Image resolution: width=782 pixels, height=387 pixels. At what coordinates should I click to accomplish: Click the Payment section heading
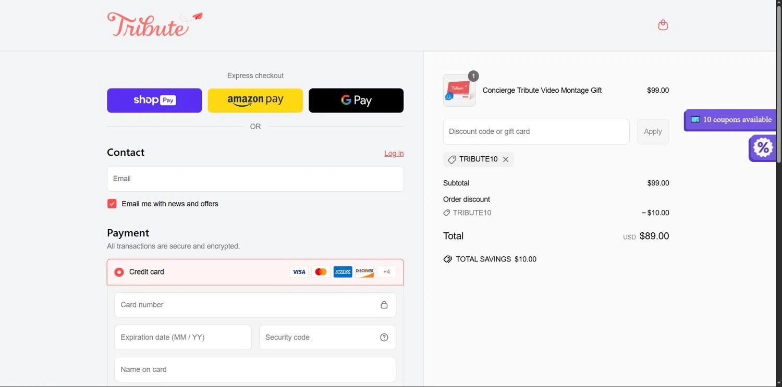point(128,233)
